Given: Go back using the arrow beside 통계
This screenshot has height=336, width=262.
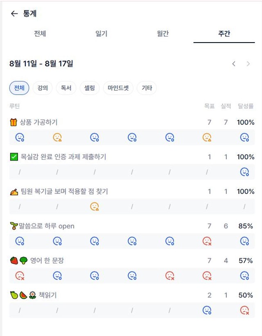Looking at the screenshot, I should click(x=14, y=14).
